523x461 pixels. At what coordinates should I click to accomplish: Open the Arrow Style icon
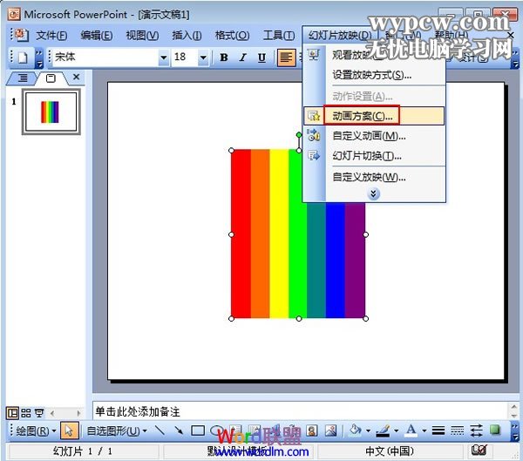(476, 430)
